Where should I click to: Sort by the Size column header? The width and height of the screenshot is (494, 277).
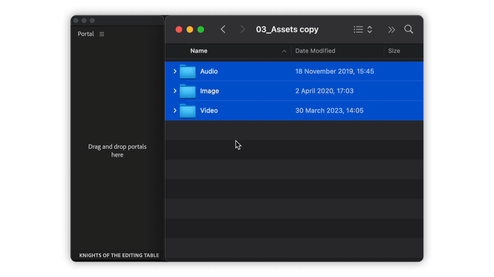pos(394,51)
